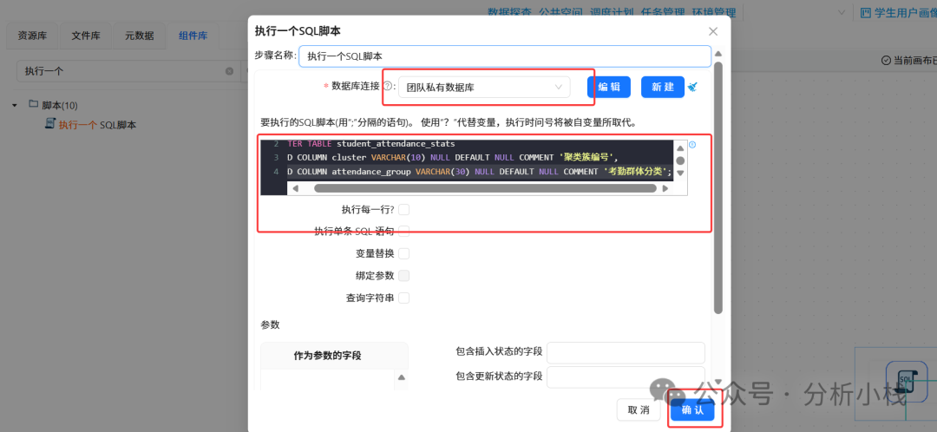Image resolution: width=937 pixels, height=432 pixels.
Task: Check the 绑定参数 checkbox
Action: pos(404,276)
